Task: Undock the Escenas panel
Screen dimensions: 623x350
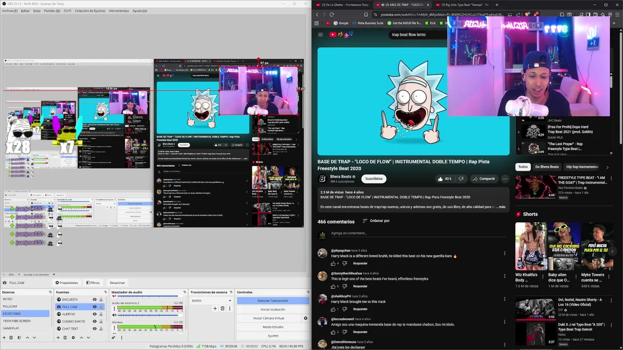Action: (x=50, y=292)
